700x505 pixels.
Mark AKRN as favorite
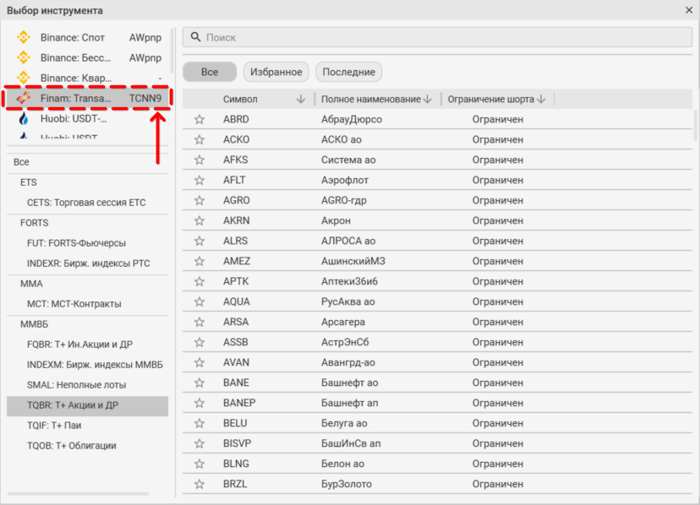pos(200,220)
